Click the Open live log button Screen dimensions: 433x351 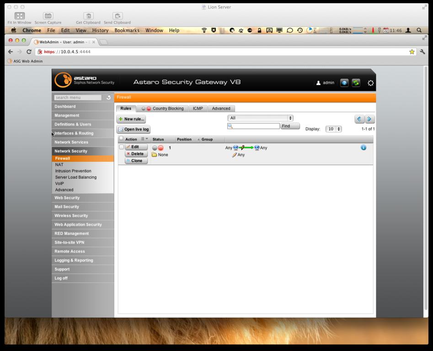(134, 129)
